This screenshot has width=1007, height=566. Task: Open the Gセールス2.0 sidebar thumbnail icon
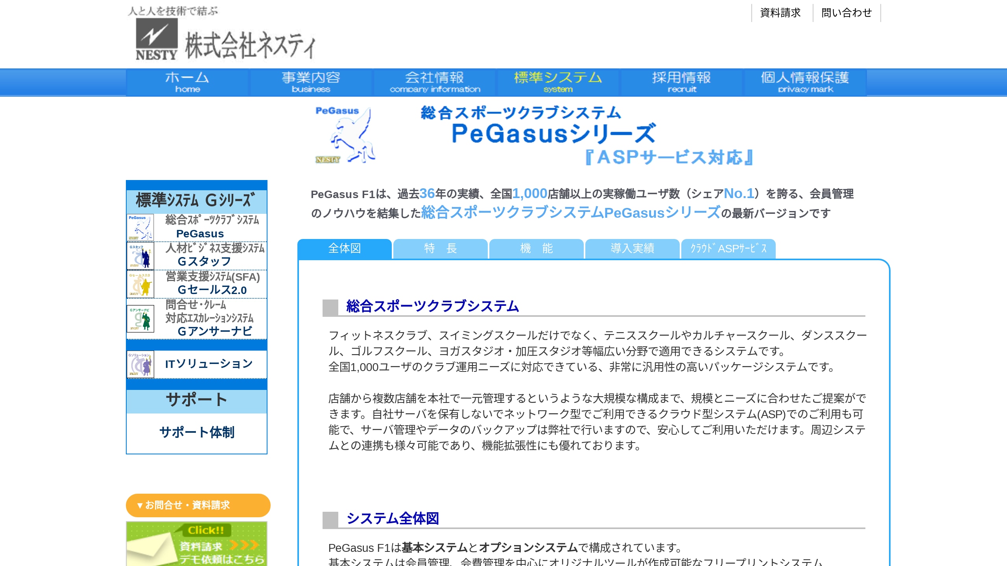pyautogui.click(x=140, y=284)
